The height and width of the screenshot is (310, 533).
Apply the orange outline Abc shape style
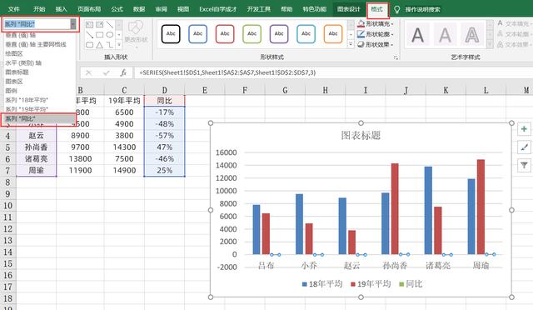[333, 33]
